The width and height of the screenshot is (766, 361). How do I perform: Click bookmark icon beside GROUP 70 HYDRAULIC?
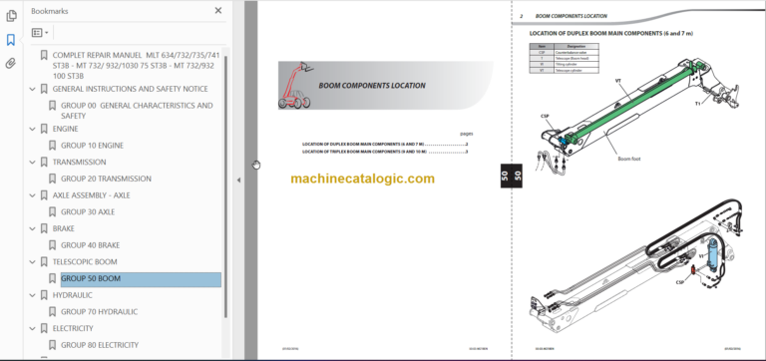coord(52,312)
